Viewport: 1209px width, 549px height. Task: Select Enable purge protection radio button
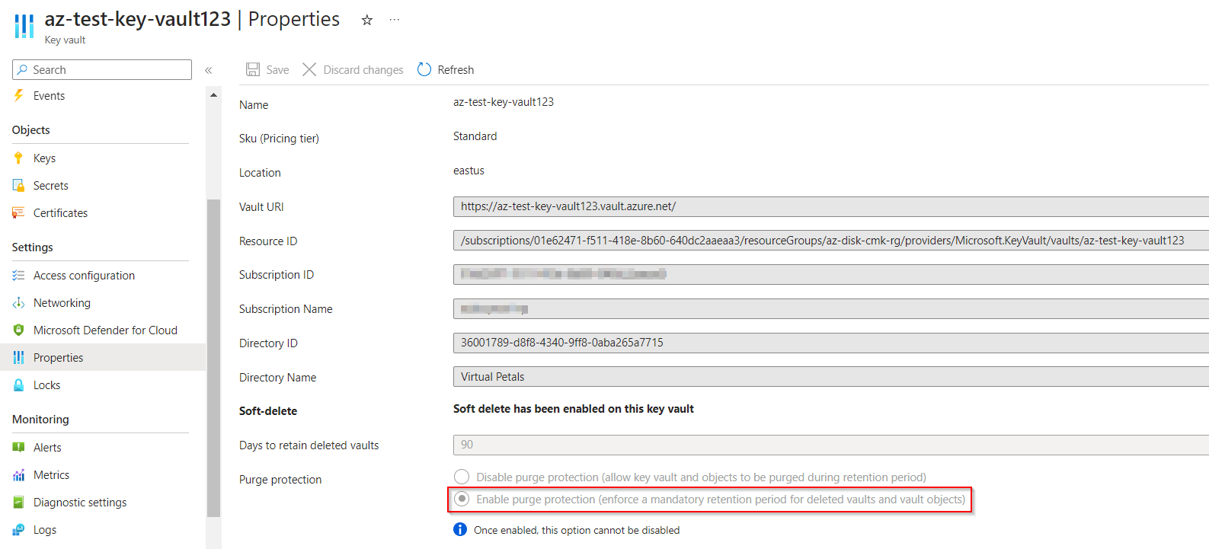tap(462, 499)
